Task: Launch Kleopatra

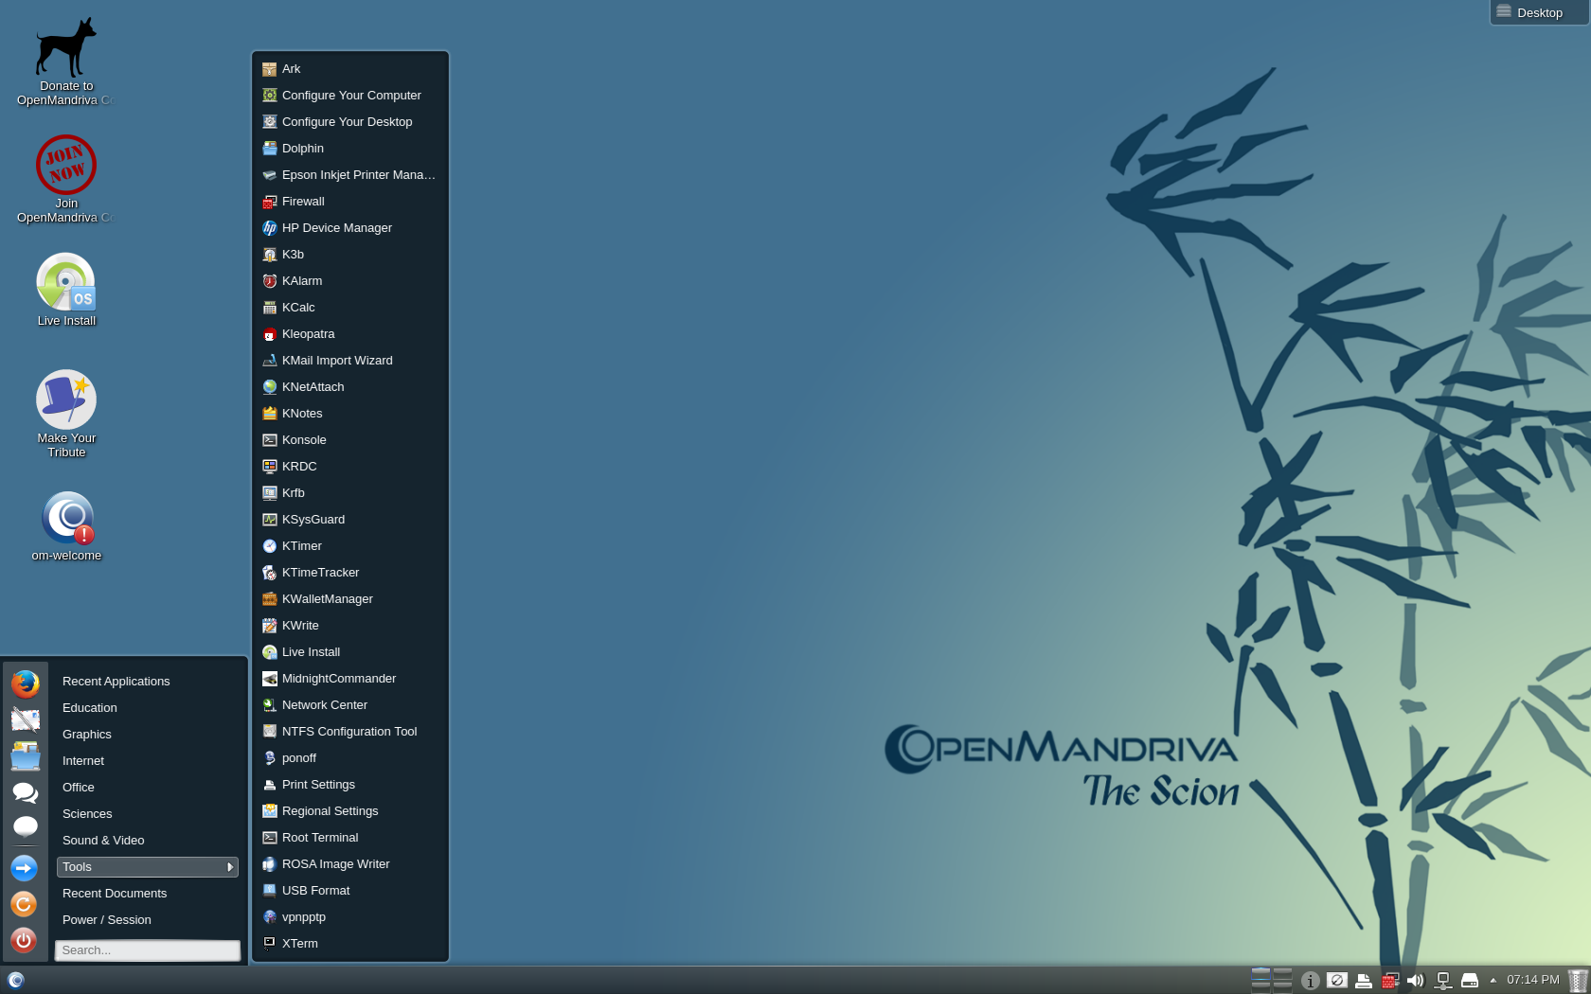Action: point(350,334)
